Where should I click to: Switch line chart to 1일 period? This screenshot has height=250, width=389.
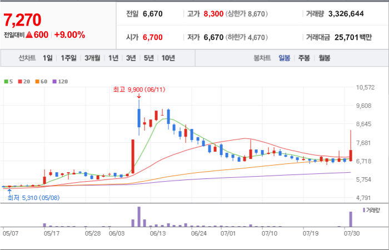tap(48, 58)
